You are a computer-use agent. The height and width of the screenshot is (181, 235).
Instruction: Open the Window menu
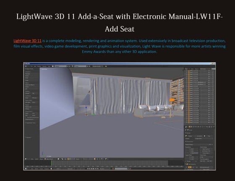[44, 66]
